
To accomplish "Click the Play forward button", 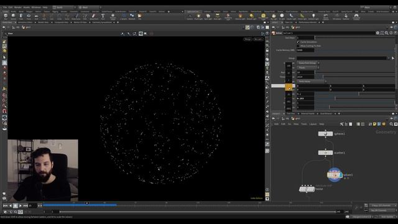I will (x=21, y=205).
